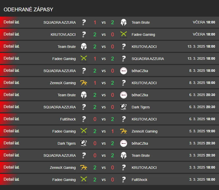Click Team Brute helmet logo in yesterday's match

coord(123,22)
